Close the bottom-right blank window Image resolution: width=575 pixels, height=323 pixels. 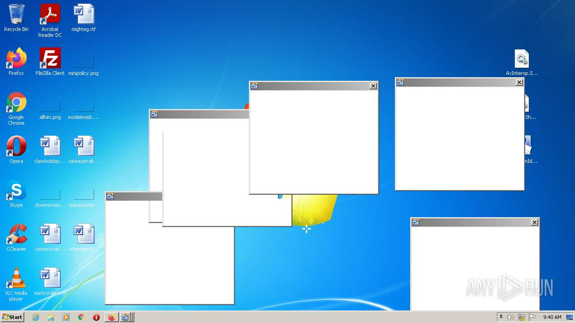click(535, 222)
